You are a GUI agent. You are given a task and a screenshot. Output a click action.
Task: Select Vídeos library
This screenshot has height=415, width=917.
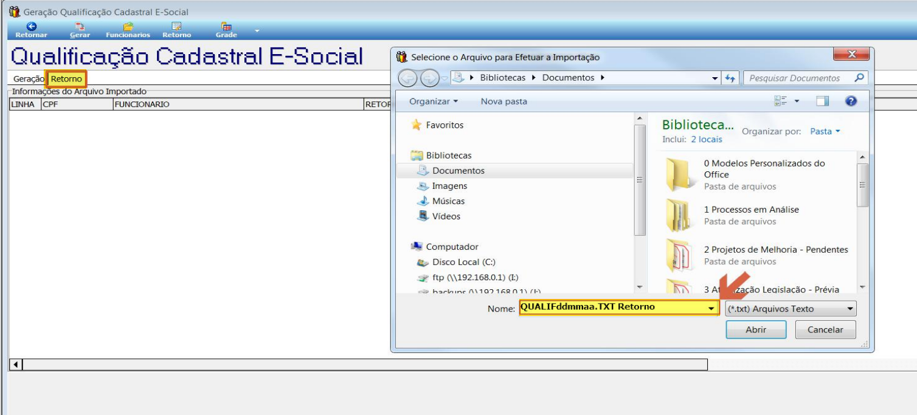point(438,216)
